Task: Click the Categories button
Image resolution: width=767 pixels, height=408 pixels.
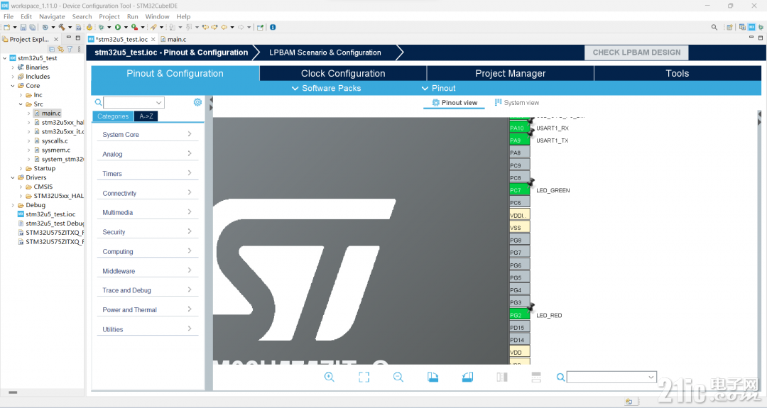Action: (112, 116)
